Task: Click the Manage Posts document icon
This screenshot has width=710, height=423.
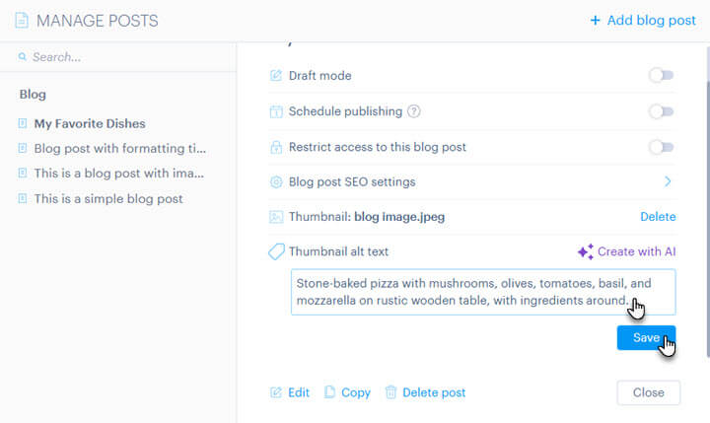Action: point(22,21)
